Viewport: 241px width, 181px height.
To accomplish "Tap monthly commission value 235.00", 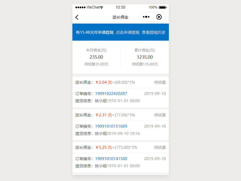I will click(96, 57).
